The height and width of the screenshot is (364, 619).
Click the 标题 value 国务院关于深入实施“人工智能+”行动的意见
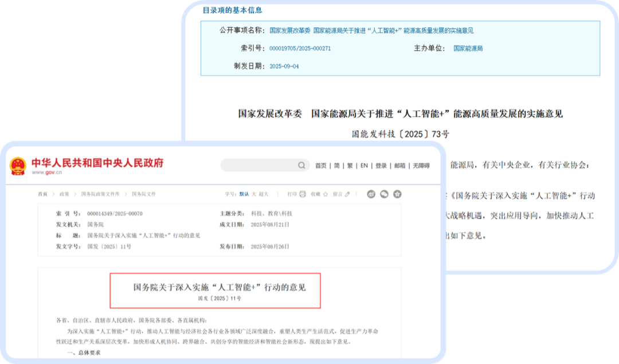[144, 236]
